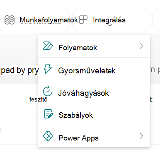Click the Gyorsműveletek lightning icon
The image size is (160, 150).
pos(48,68)
